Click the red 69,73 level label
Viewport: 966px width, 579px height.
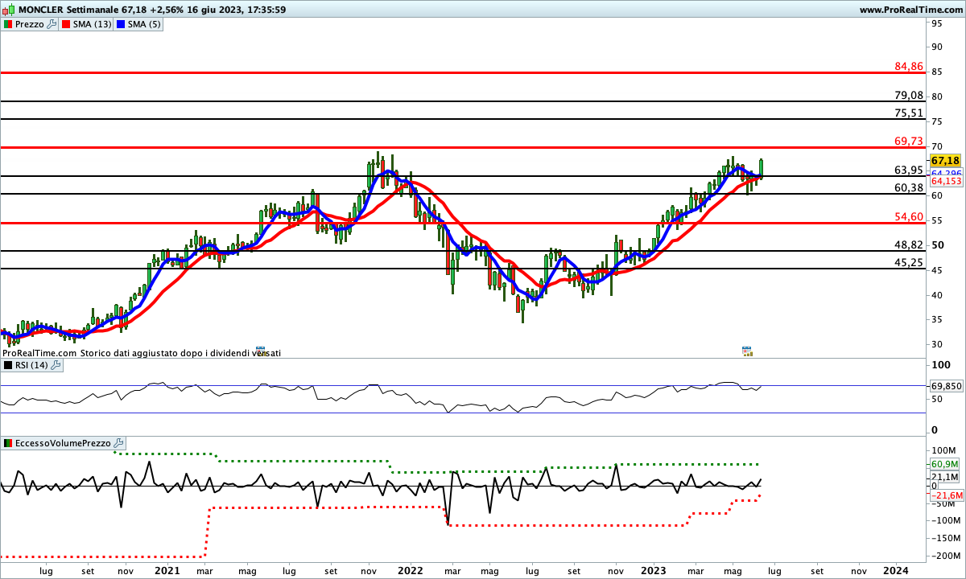(908, 141)
